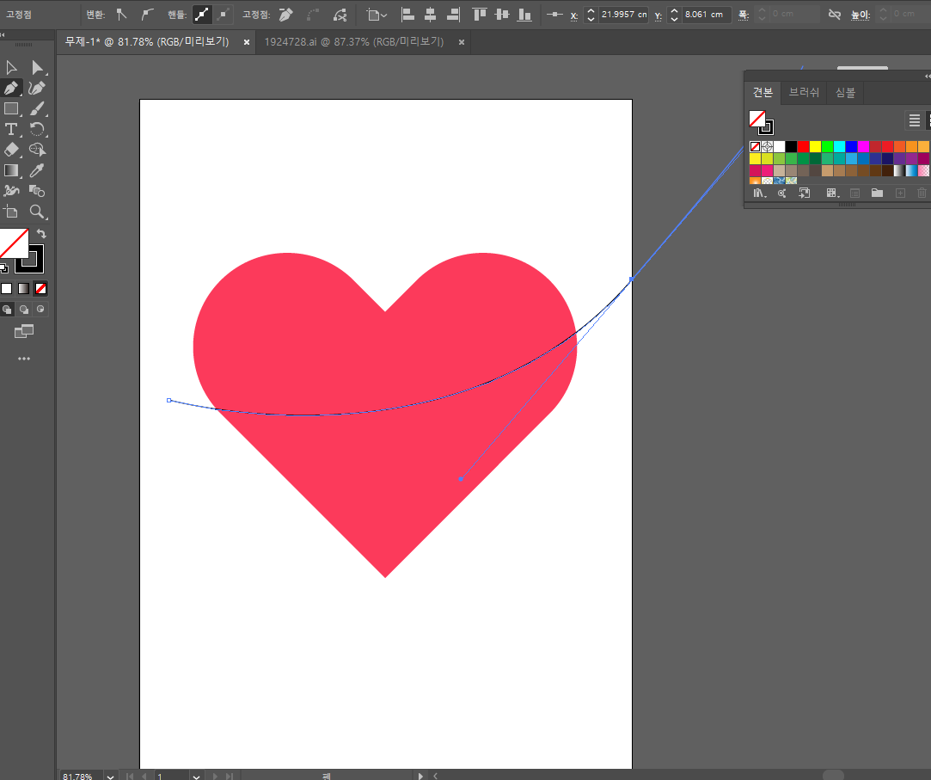This screenshot has width=931, height=780.
Task: Align vertical top in control bar
Action: coord(480,15)
